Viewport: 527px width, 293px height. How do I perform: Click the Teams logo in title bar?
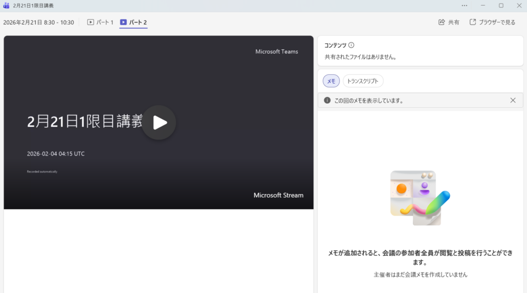[x=6, y=6]
